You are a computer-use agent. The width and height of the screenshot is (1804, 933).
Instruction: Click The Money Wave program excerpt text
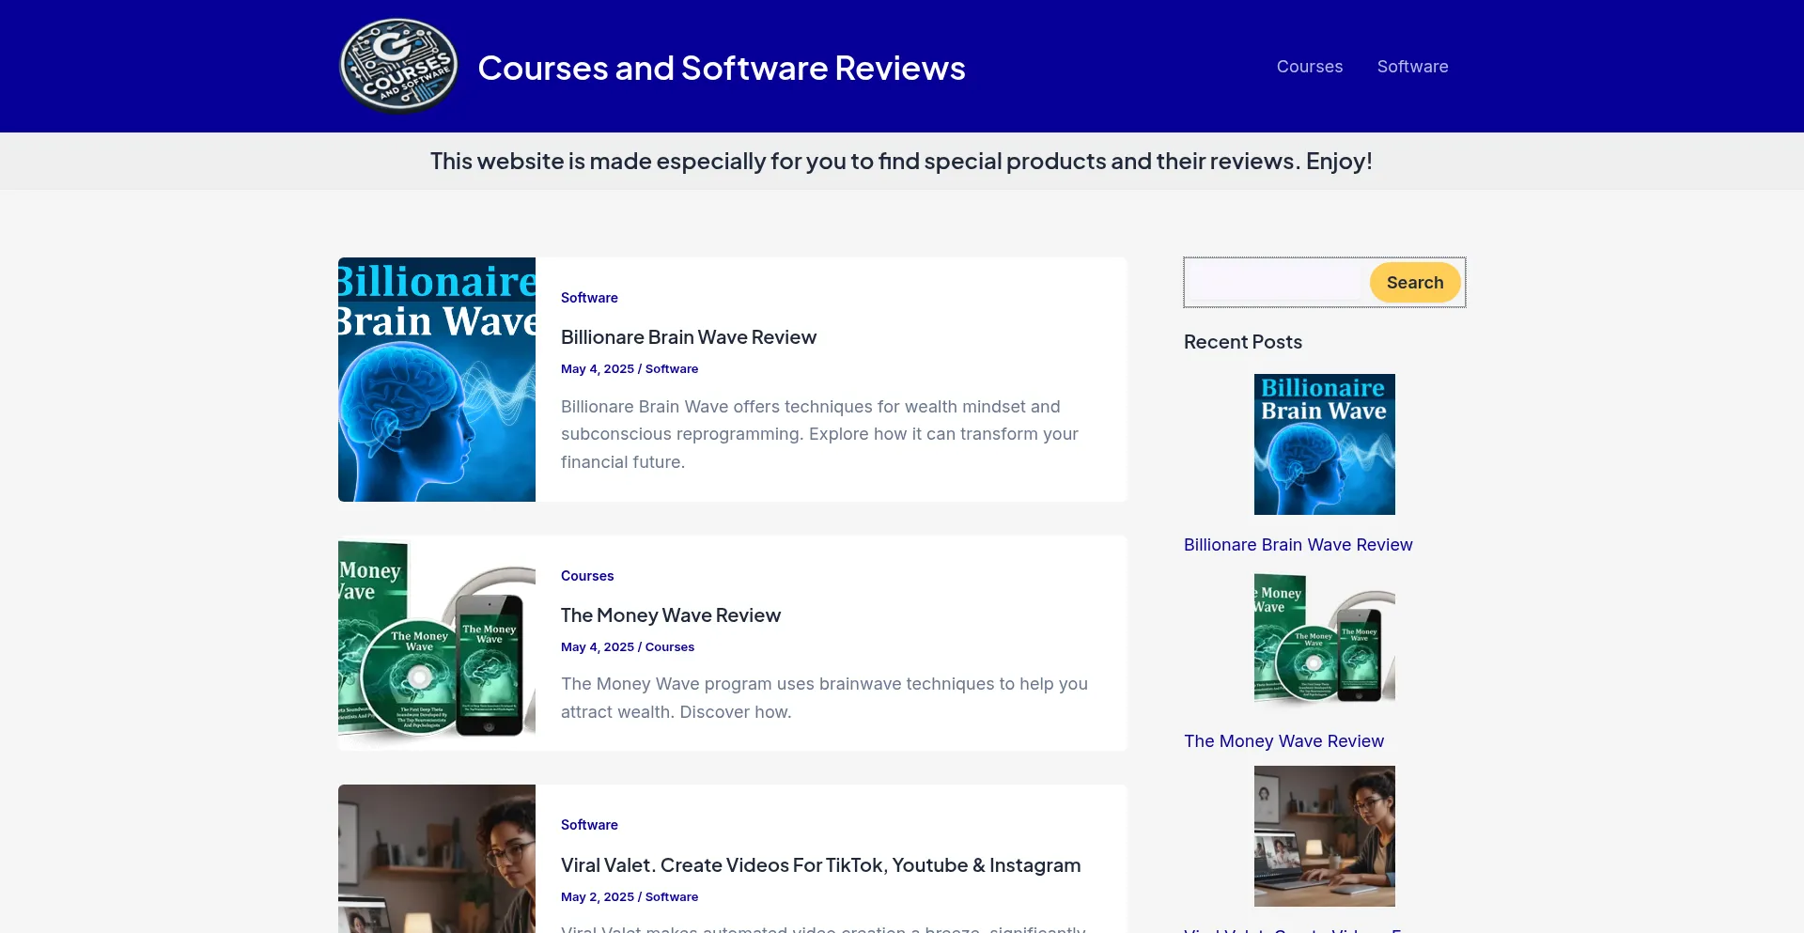824,698
